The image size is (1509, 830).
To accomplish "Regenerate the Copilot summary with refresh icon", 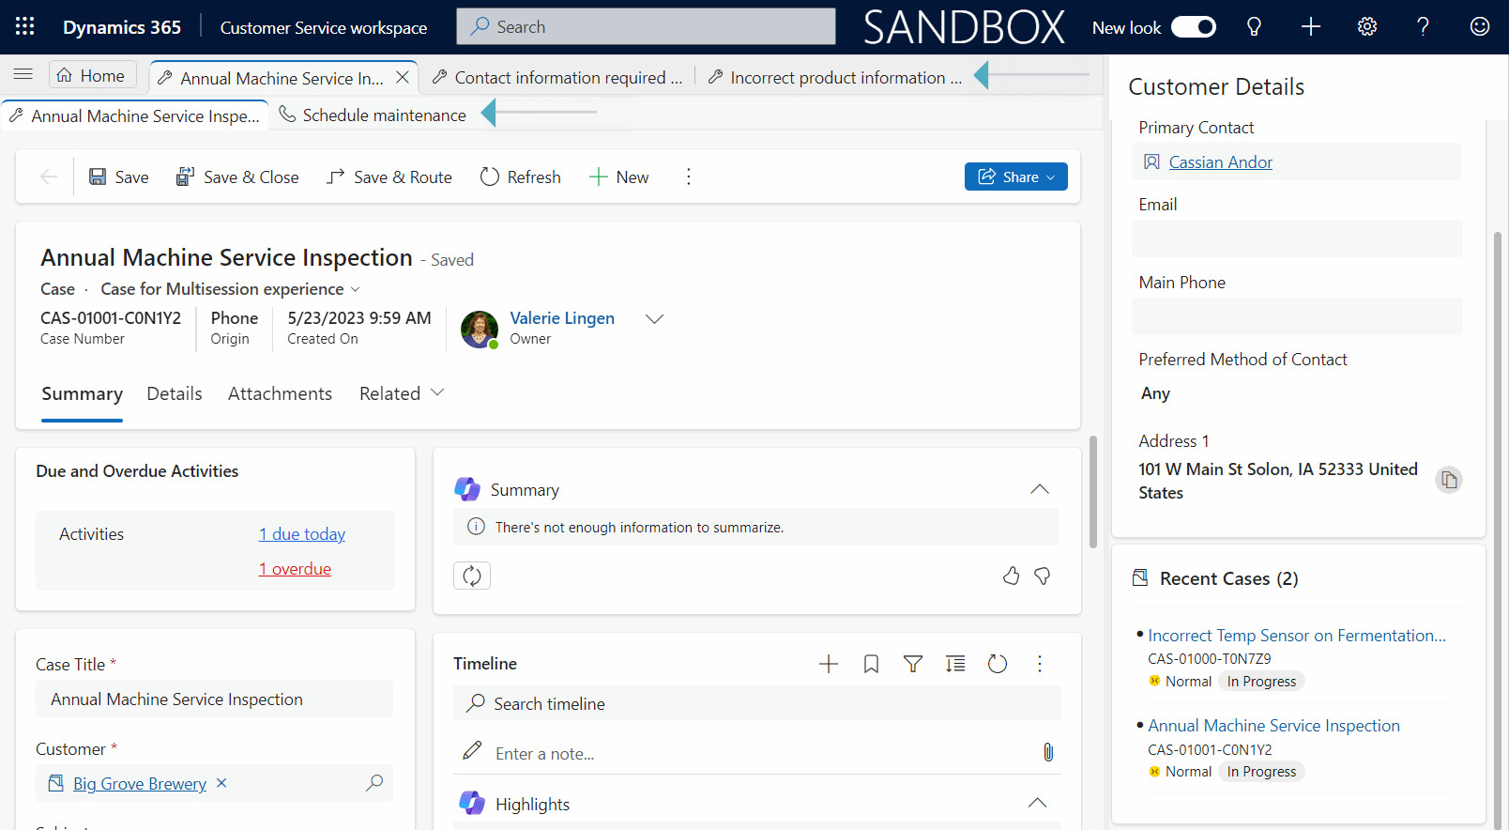I will [472, 576].
